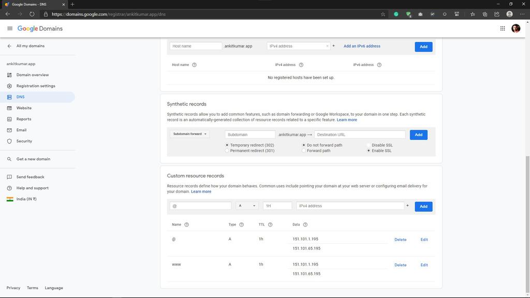The width and height of the screenshot is (530, 298).
Task: Open a new browser tab
Action: (x=72, y=4)
